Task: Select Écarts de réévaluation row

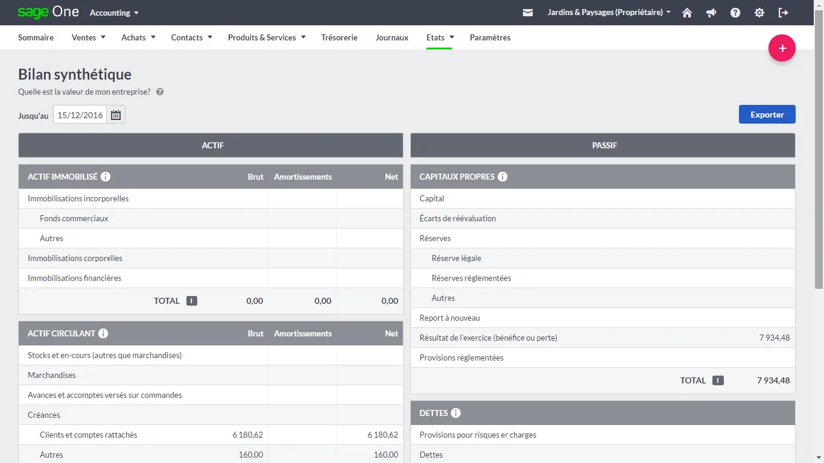Action: pyautogui.click(x=603, y=218)
